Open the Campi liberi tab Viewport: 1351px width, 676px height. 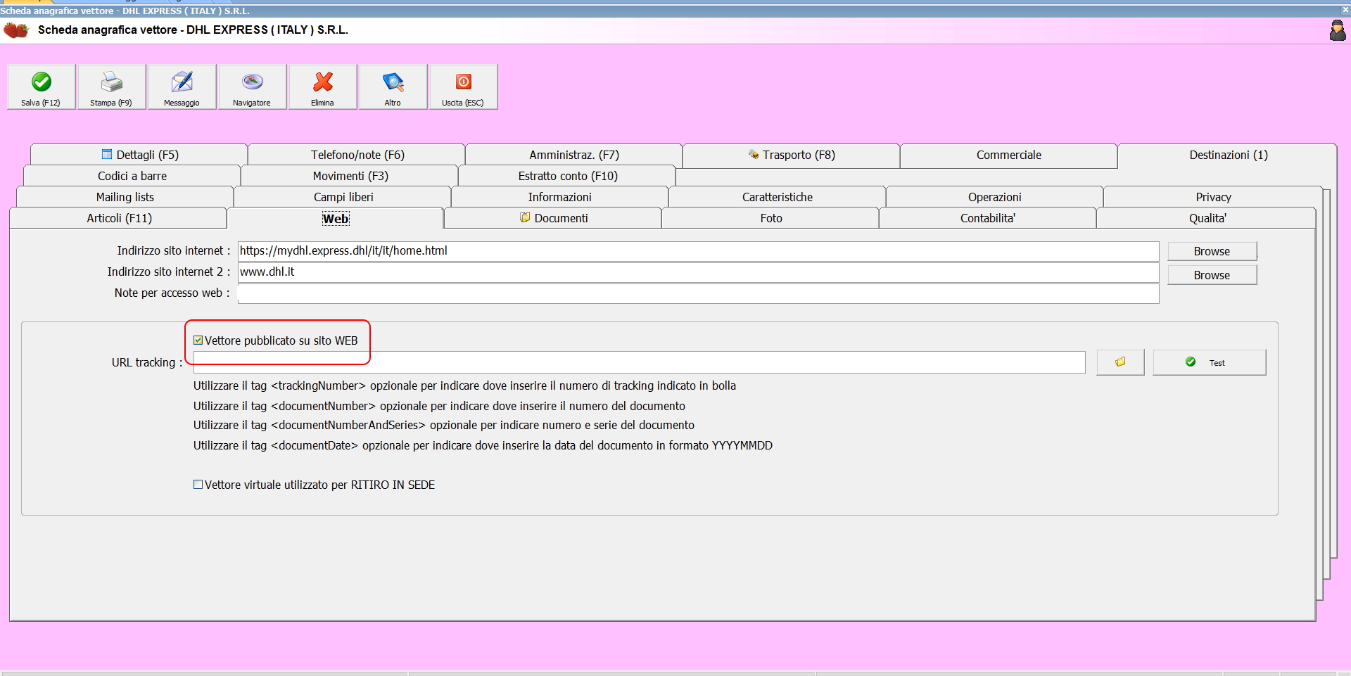(343, 197)
